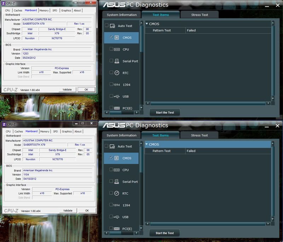Screen dimensions: 283x242
Task: Uncheck CMOS checkbox in upper ASUS window
Action: click(x=111, y=37)
